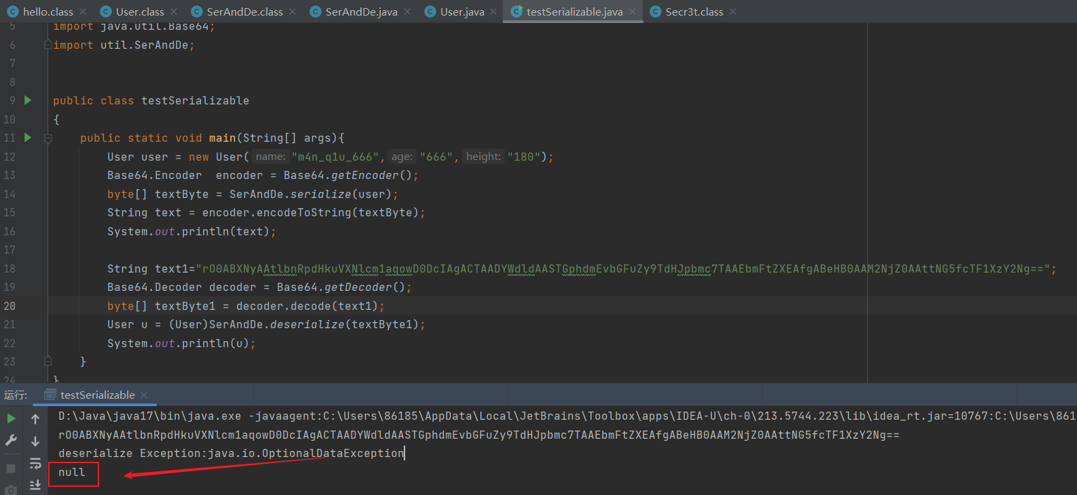
Task: Toggle soft-wrap in the console
Action: (x=35, y=464)
